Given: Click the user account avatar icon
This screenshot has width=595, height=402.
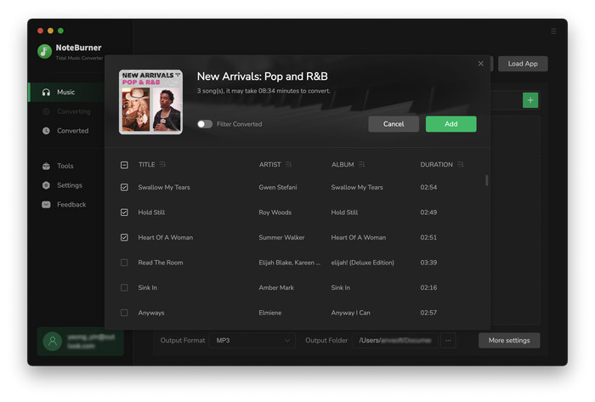Looking at the screenshot, I should coord(53,341).
